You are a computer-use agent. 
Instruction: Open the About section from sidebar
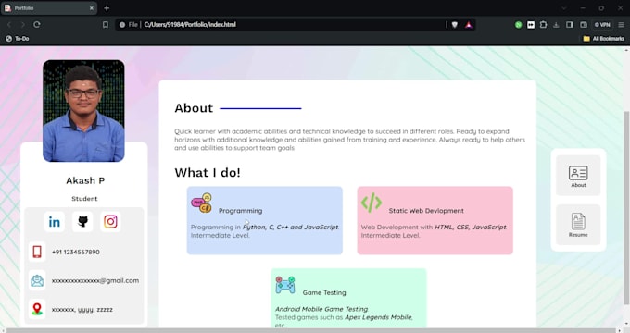578,176
